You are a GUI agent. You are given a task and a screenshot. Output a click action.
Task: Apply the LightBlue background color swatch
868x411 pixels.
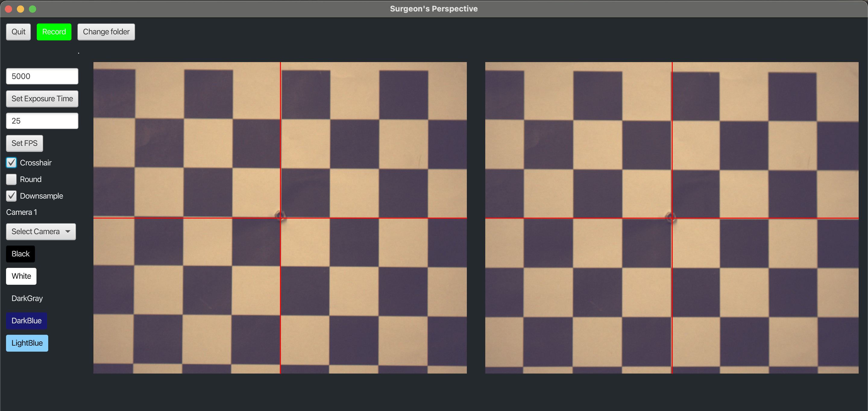tap(27, 343)
